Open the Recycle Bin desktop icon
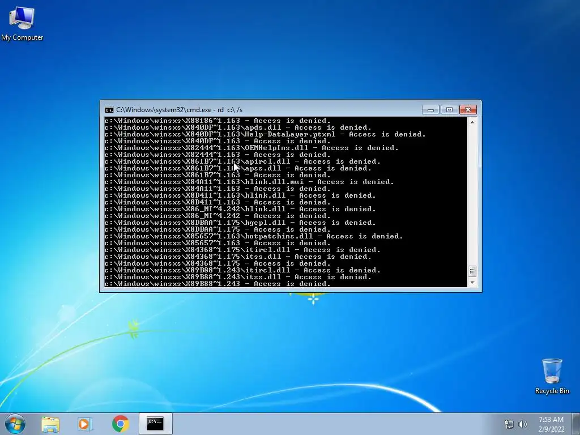Image resolution: width=580 pixels, height=435 pixels. click(552, 376)
